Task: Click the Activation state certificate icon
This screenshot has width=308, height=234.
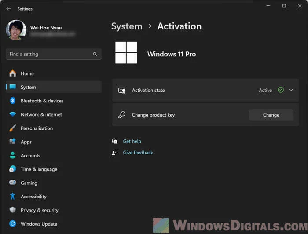Action: tap(122, 90)
